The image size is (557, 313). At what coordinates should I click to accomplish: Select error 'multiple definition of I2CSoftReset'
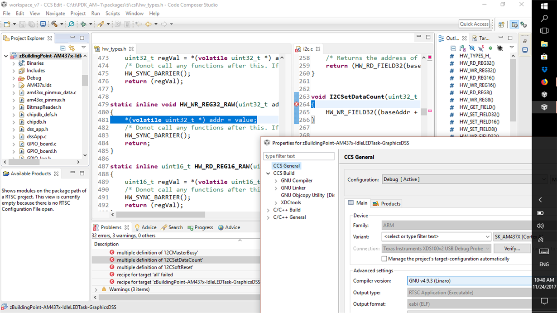(x=155, y=267)
